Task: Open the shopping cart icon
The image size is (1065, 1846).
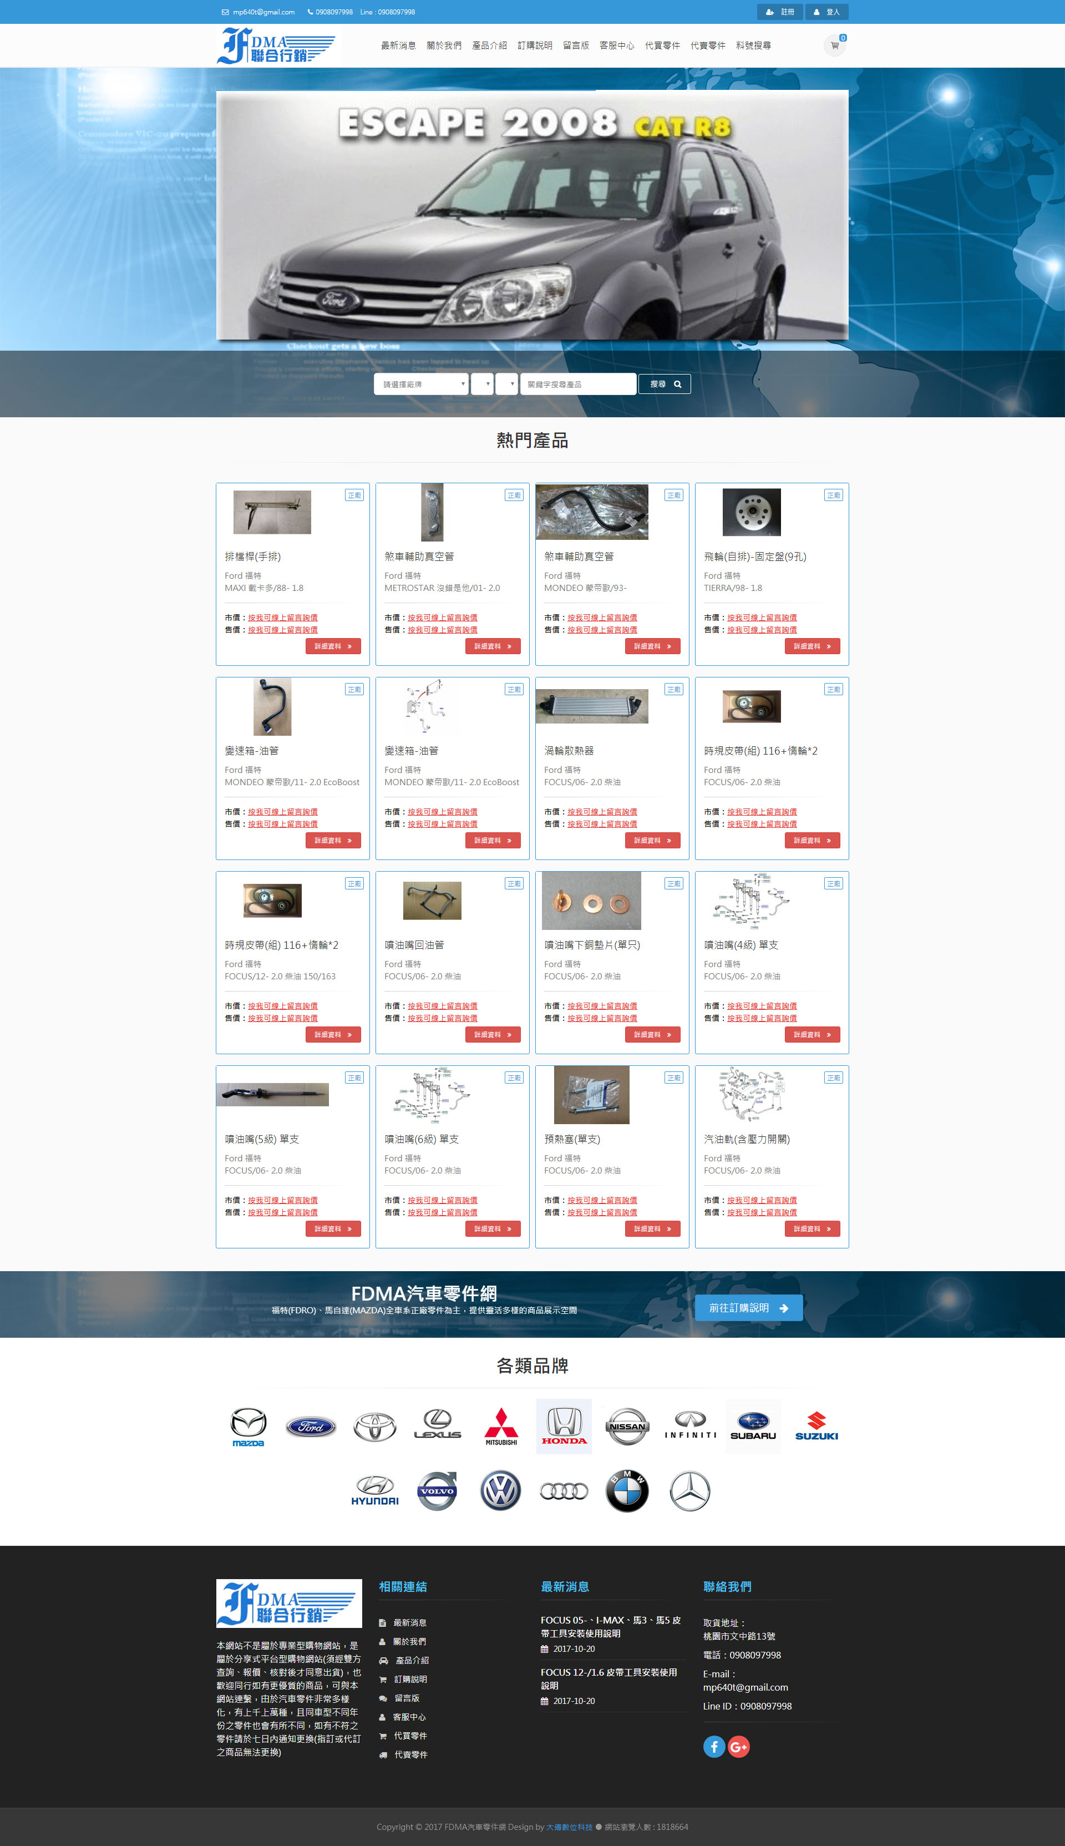Action: pyautogui.click(x=834, y=45)
